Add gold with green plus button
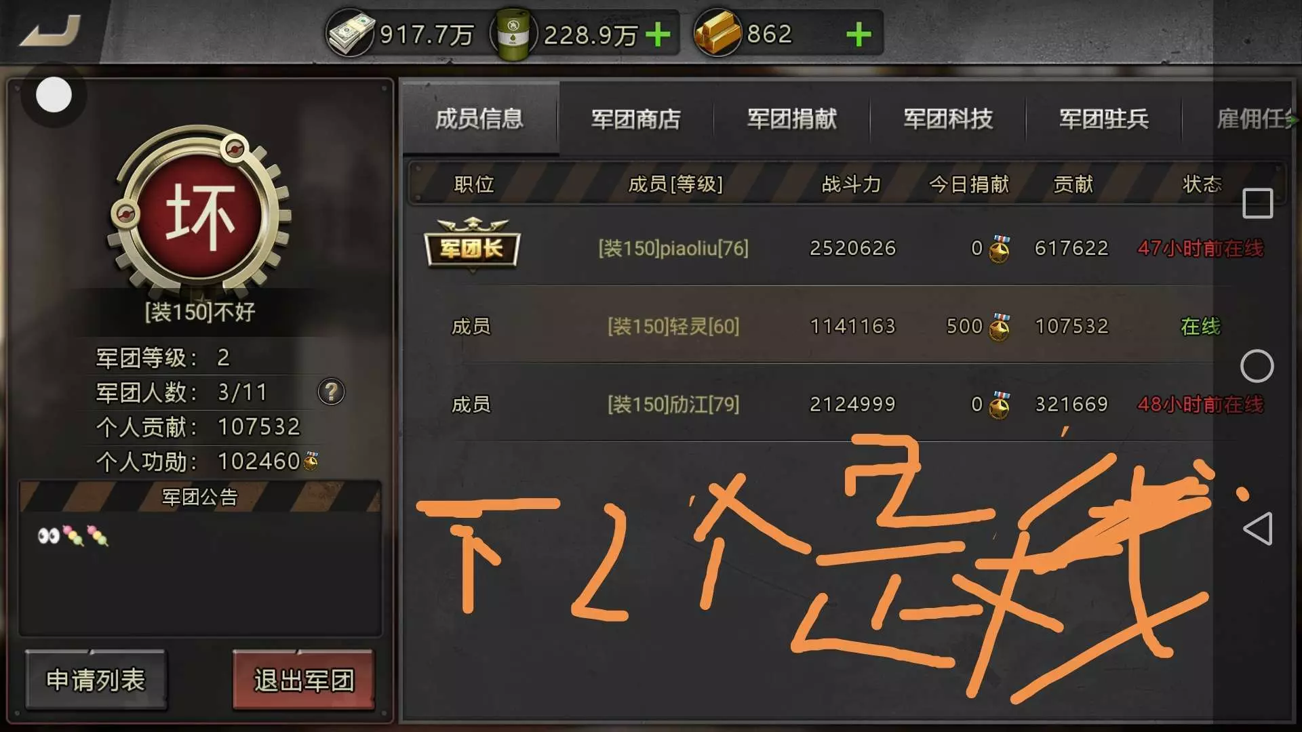This screenshot has height=732, width=1302. 859,34
